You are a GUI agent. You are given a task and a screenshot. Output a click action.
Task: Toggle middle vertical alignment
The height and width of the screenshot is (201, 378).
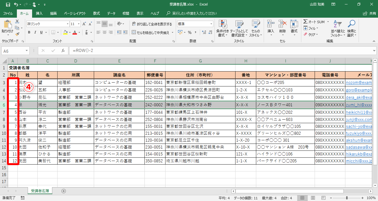point(105,24)
